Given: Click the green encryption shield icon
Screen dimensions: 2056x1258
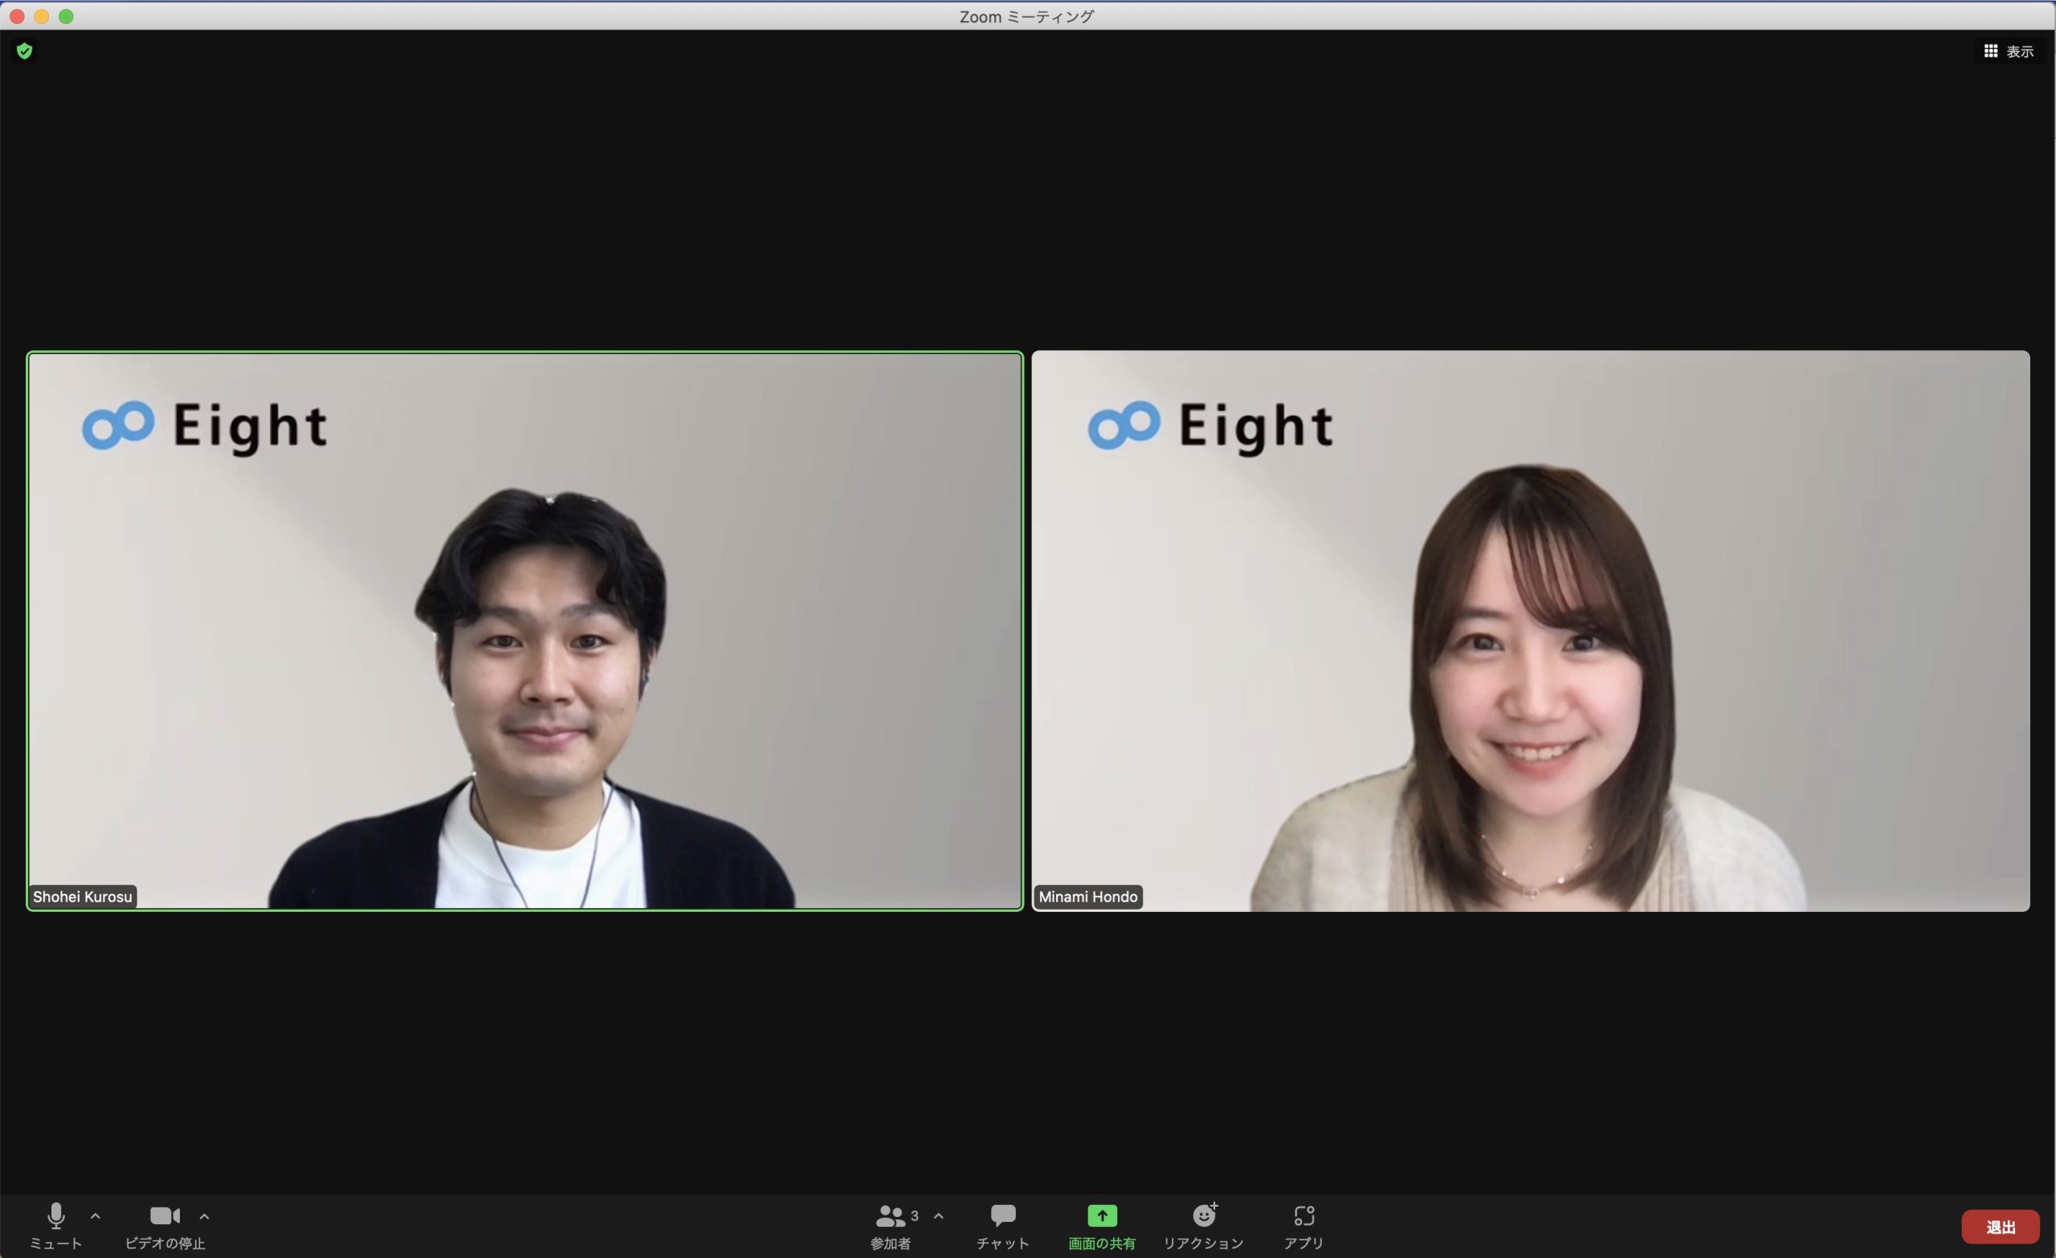Looking at the screenshot, I should pyautogui.click(x=24, y=51).
